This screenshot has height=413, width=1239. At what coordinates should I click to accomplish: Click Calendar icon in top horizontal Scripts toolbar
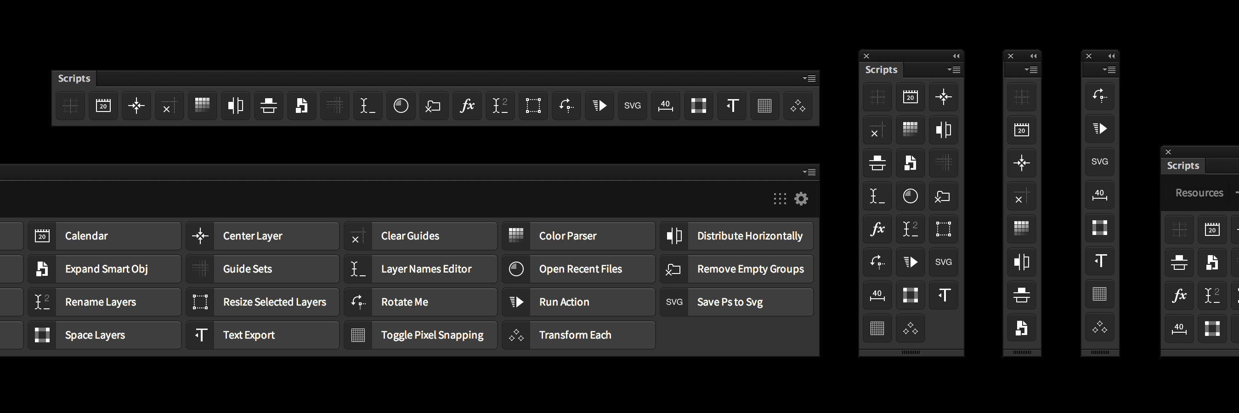[x=103, y=106]
